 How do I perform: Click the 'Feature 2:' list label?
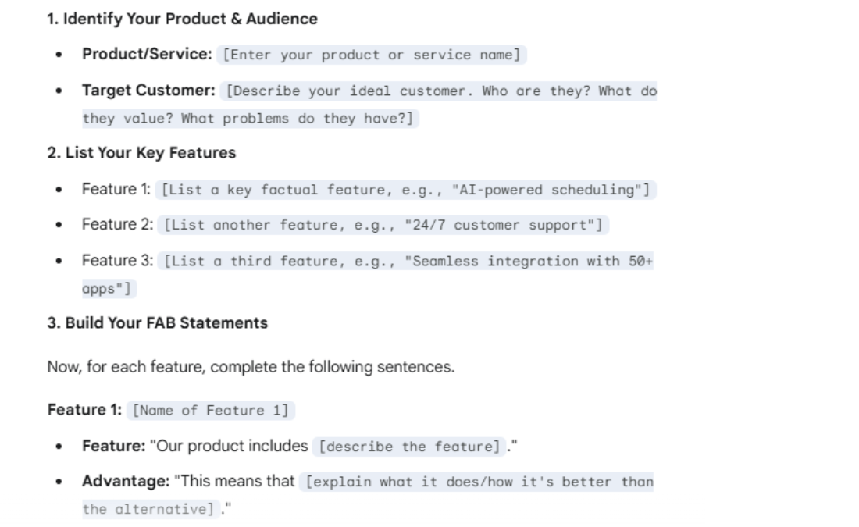pyautogui.click(x=116, y=226)
